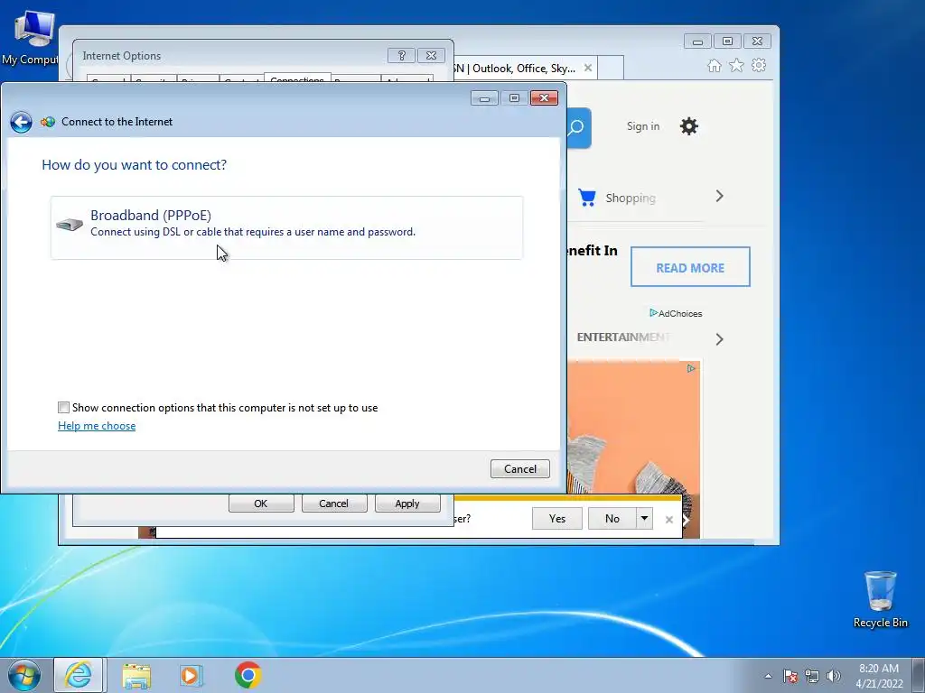Launch Windows Media Player from the taskbar
Image resolution: width=925 pixels, height=693 pixels.
[191, 676]
